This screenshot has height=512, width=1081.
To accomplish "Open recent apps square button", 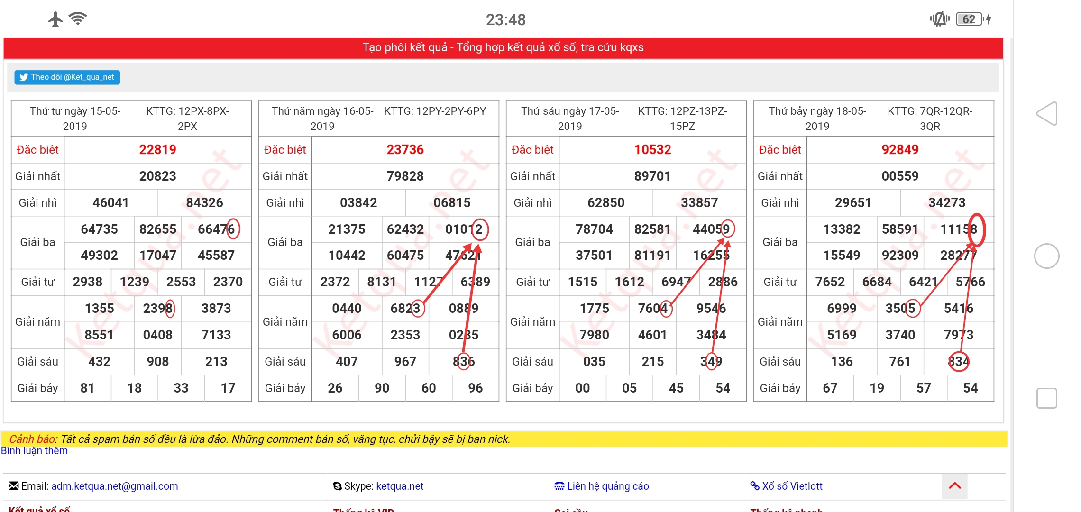I will [x=1046, y=398].
